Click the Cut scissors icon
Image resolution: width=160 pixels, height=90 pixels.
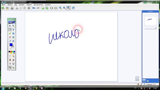pos(17,8)
